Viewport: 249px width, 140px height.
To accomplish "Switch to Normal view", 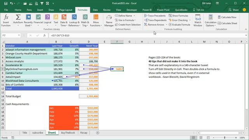I will click(x=193, y=138).
